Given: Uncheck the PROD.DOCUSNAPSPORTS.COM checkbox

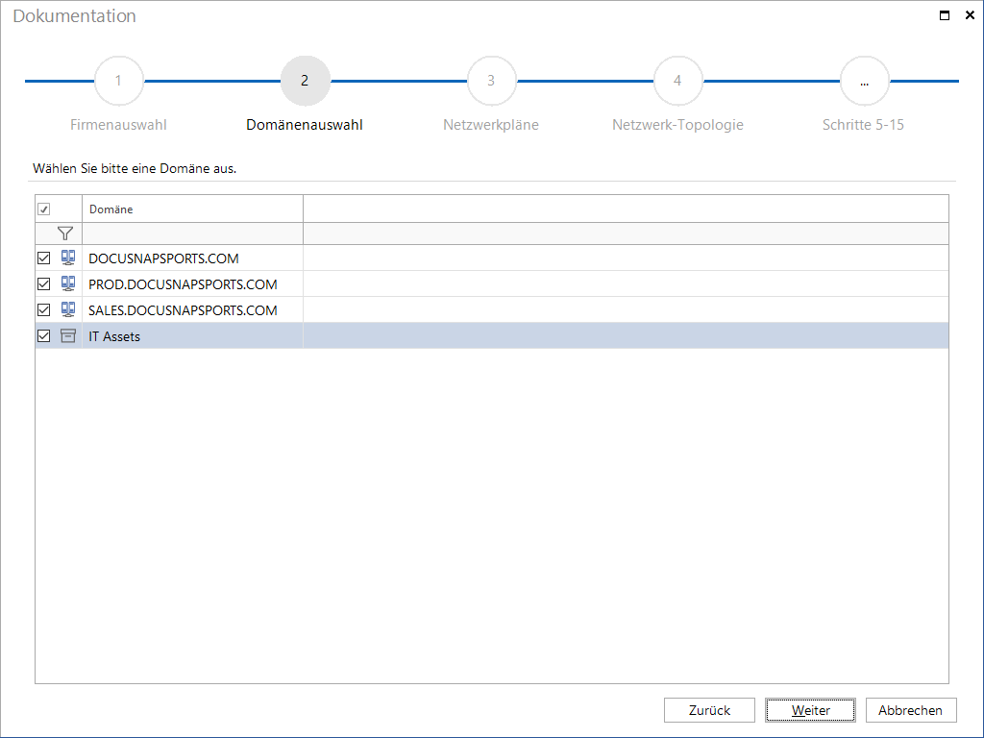Looking at the screenshot, I should click(44, 283).
